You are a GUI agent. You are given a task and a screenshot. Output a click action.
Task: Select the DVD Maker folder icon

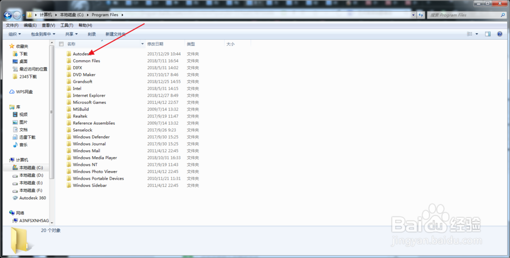69,74
